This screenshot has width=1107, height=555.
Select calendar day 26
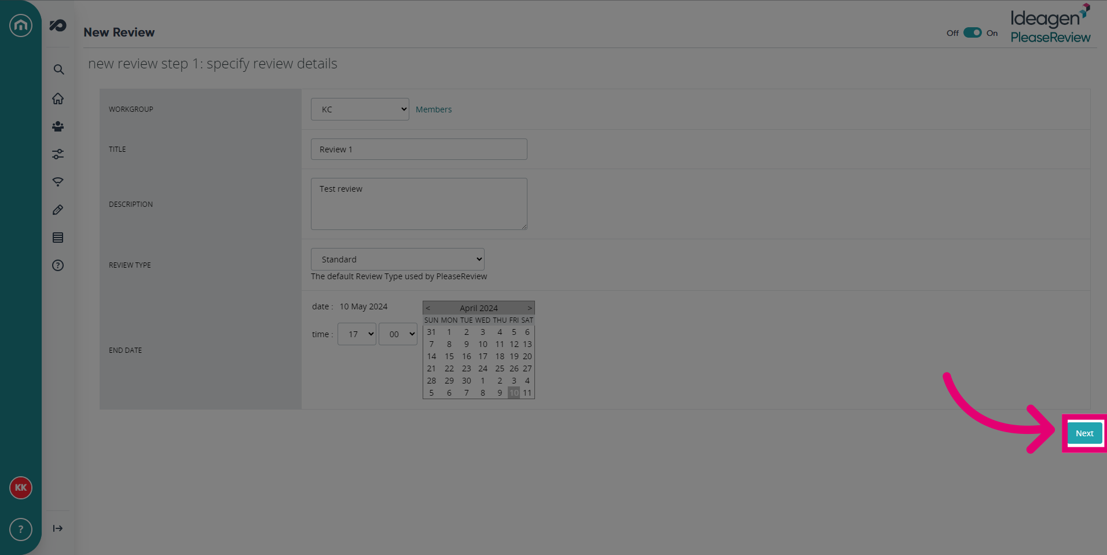pos(514,368)
